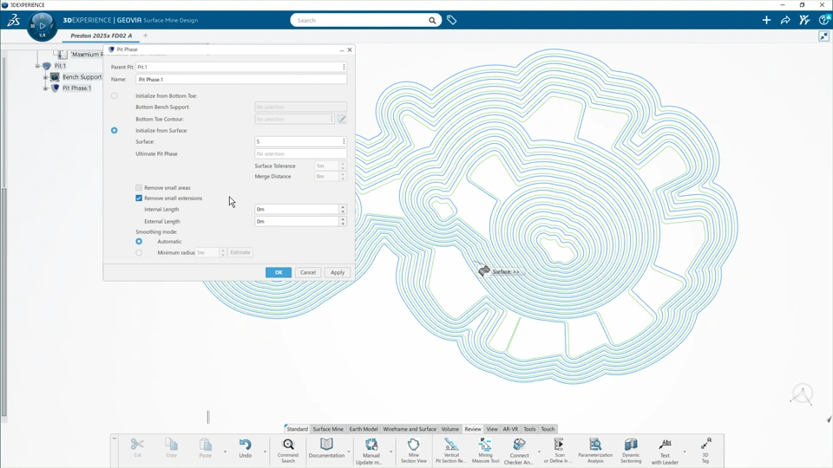This screenshot has width=833, height=468.
Task: Select Automatic smoothing mode radio
Action: pos(139,242)
